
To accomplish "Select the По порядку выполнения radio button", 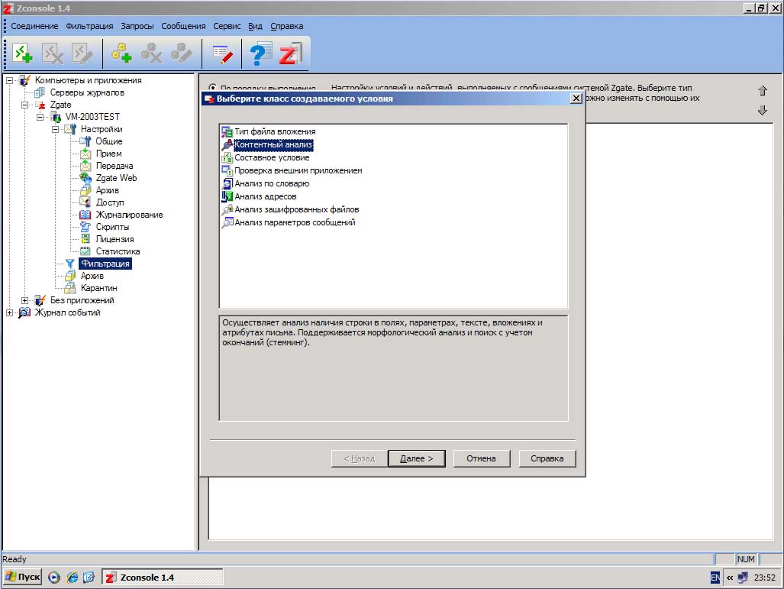I will pos(213,88).
